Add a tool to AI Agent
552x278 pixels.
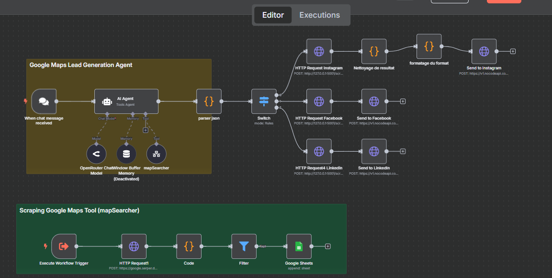click(x=146, y=130)
